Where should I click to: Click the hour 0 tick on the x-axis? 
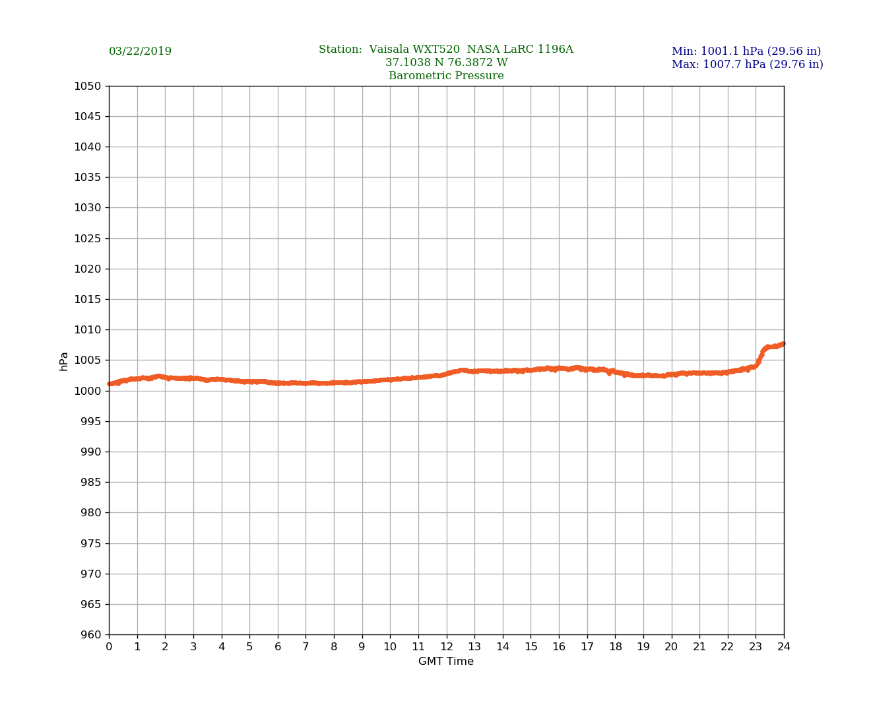pyautogui.click(x=109, y=647)
